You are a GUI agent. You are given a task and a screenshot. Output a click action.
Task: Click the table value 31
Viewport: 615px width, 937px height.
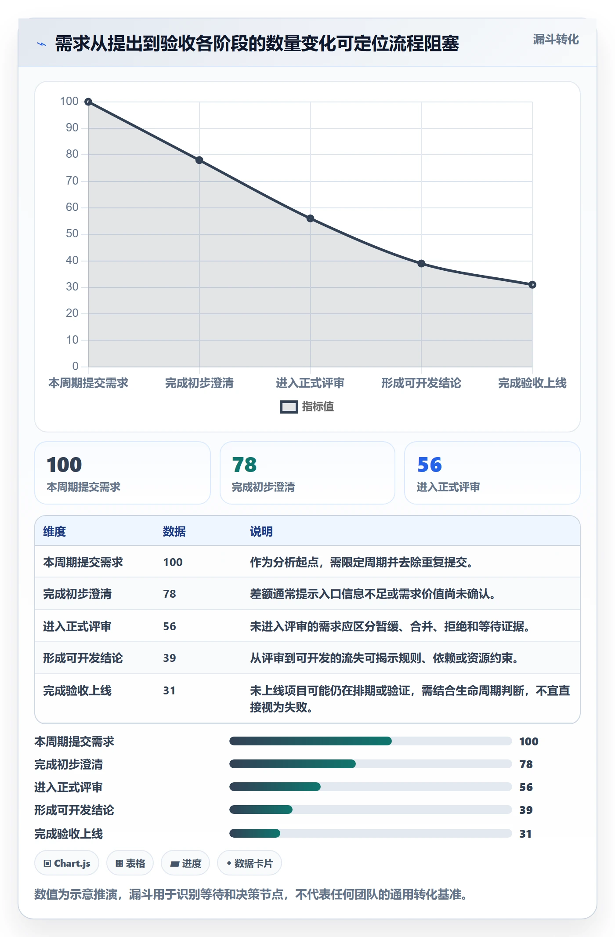[169, 690]
